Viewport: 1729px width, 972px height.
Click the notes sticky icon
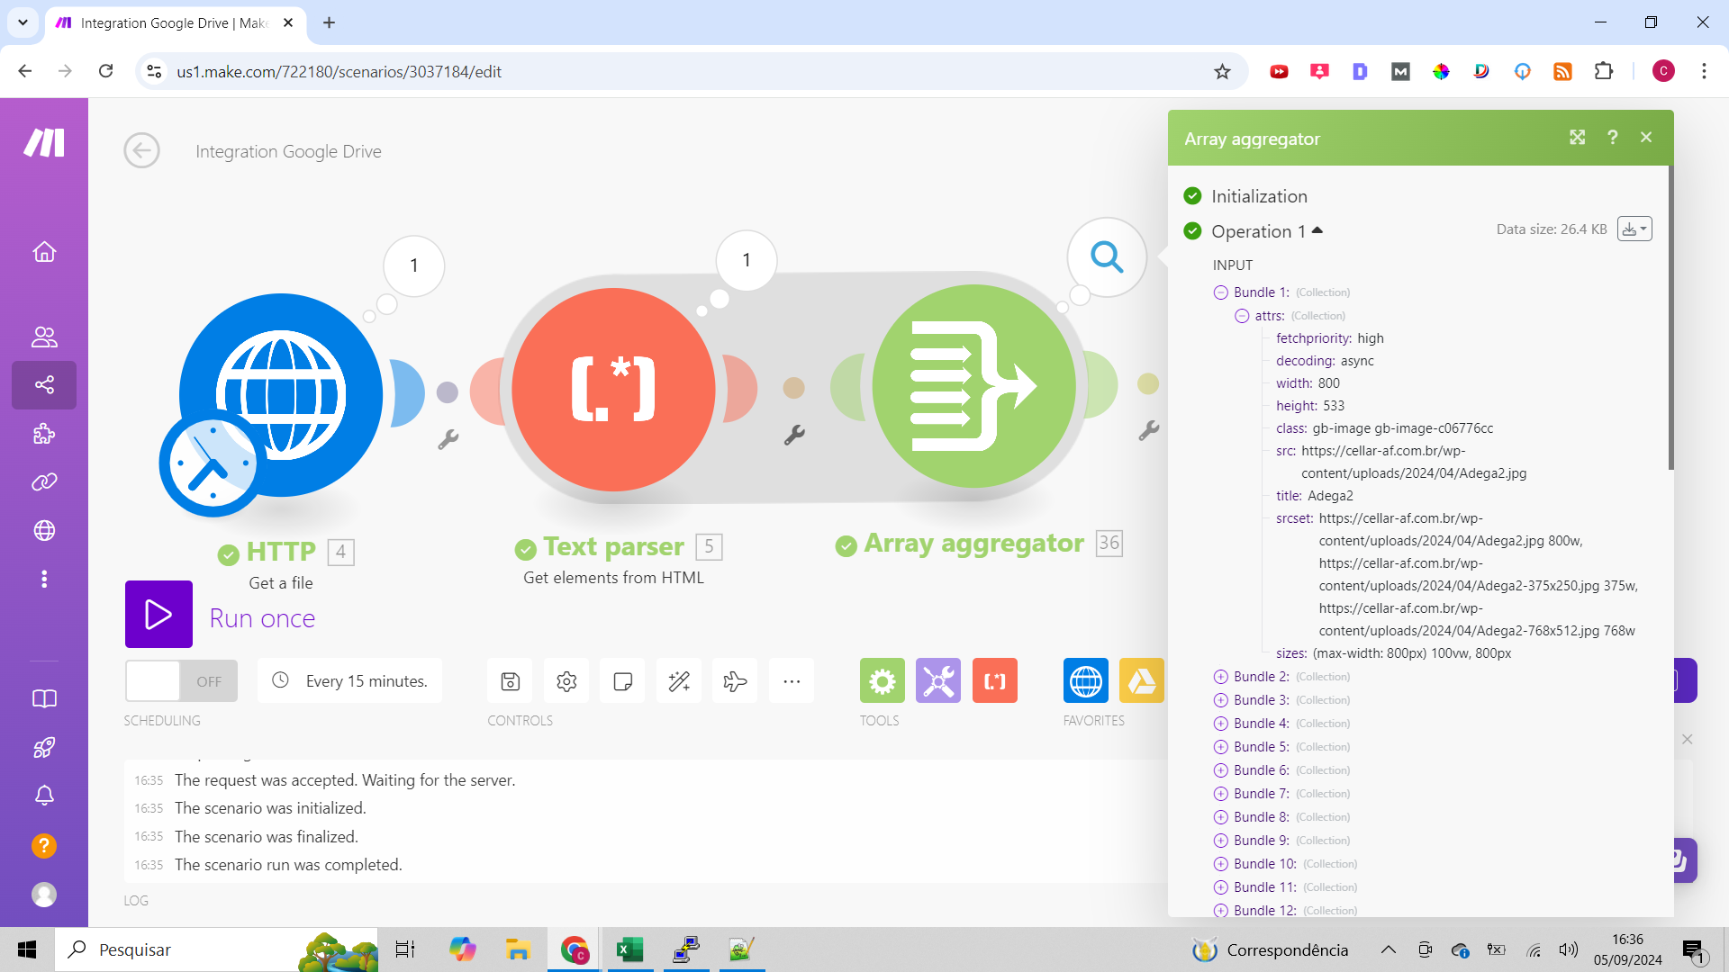622,681
